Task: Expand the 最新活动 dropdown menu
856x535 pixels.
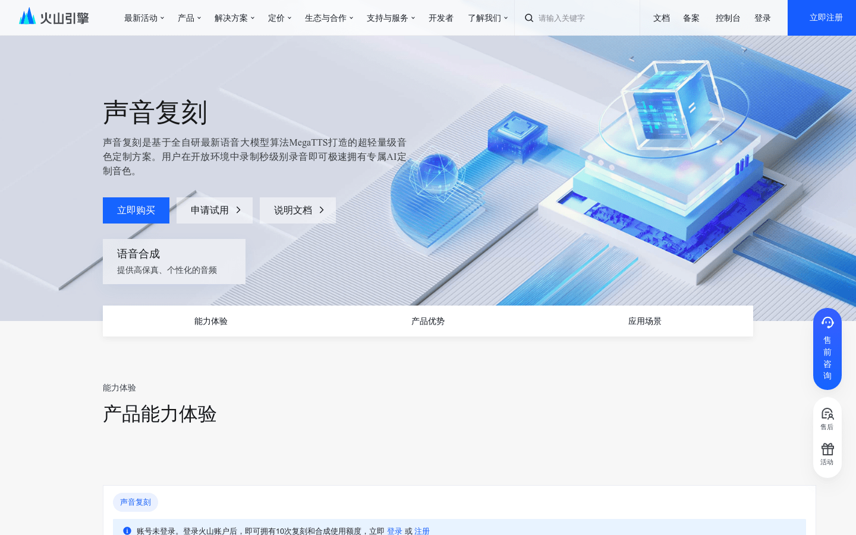Action: click(144, 18)
